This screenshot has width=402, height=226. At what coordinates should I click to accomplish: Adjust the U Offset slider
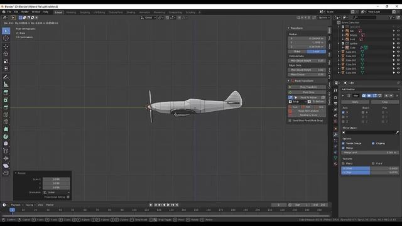point(370,168)
